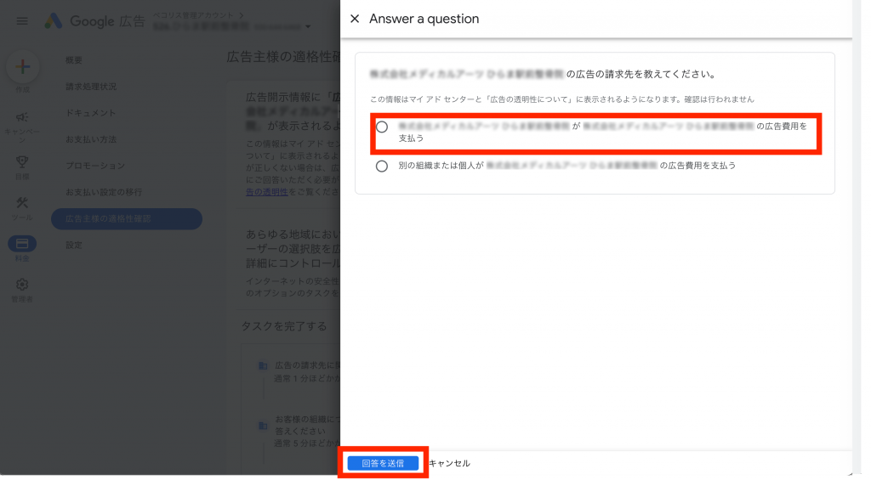Select プロモーション in the sidebar
Image resolution: width=871 pixels, height=480 pixels.
tap(95, 166)
